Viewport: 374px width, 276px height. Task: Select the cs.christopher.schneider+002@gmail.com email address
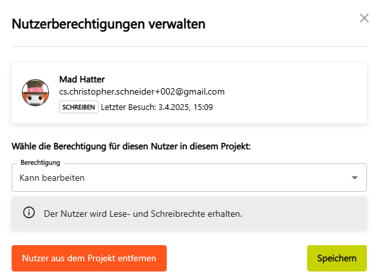coord(142,92)
